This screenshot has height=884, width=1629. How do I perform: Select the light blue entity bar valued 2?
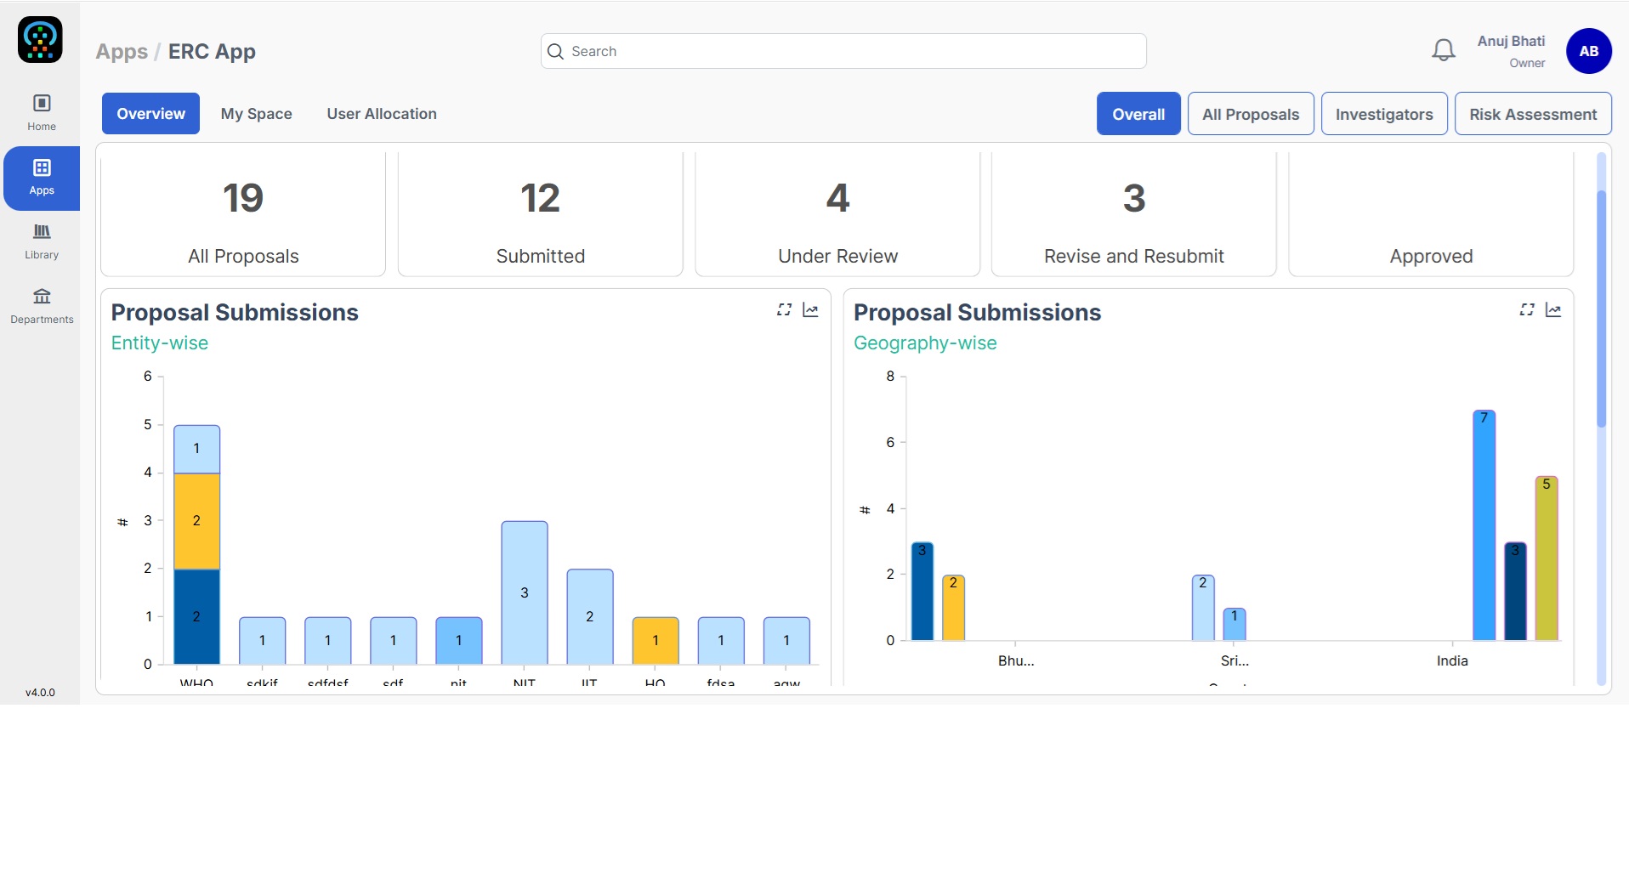pos(590,616)
